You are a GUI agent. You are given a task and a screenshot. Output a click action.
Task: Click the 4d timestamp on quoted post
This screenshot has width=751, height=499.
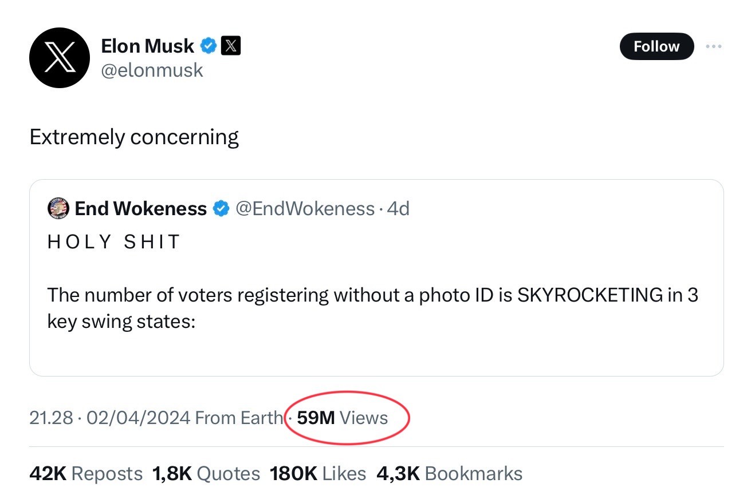(398, 209)
